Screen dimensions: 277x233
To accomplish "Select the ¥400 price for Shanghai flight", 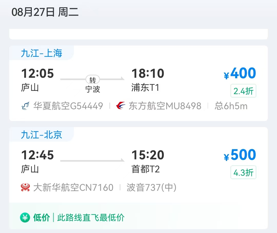I will pyautogui.click(x=240, y=73).
